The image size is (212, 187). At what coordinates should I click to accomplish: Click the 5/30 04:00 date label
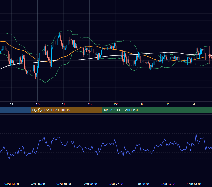(194, 184)
